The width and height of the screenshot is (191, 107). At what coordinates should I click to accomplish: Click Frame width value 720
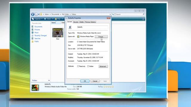pos(78,89)
